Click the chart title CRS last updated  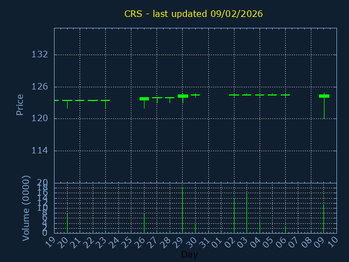coord(194,14)
